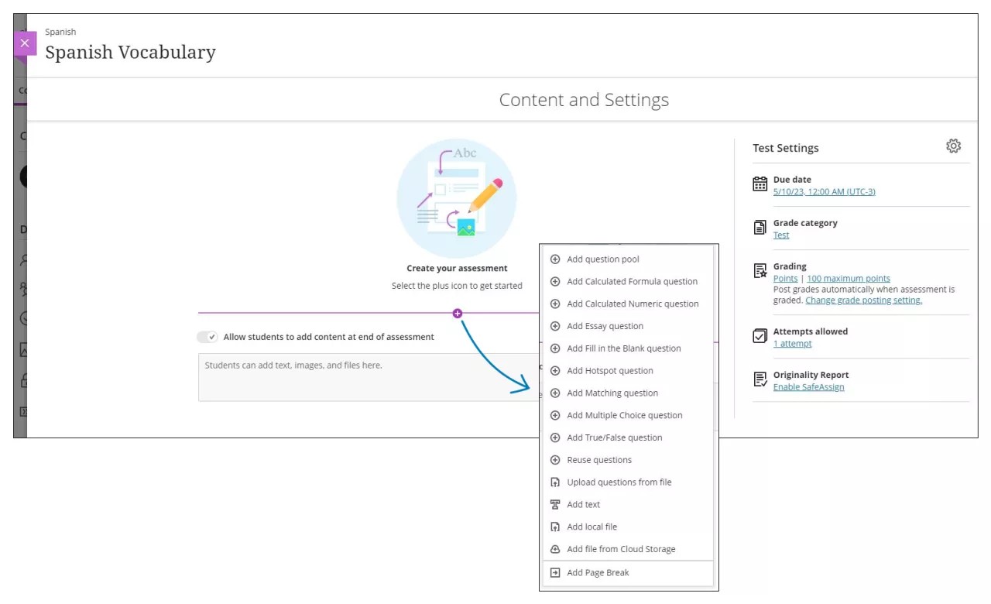Viewport: 991px width, 604px height.
Task: Click the Enable SafeAssign link
Action: tap(808, 386)
